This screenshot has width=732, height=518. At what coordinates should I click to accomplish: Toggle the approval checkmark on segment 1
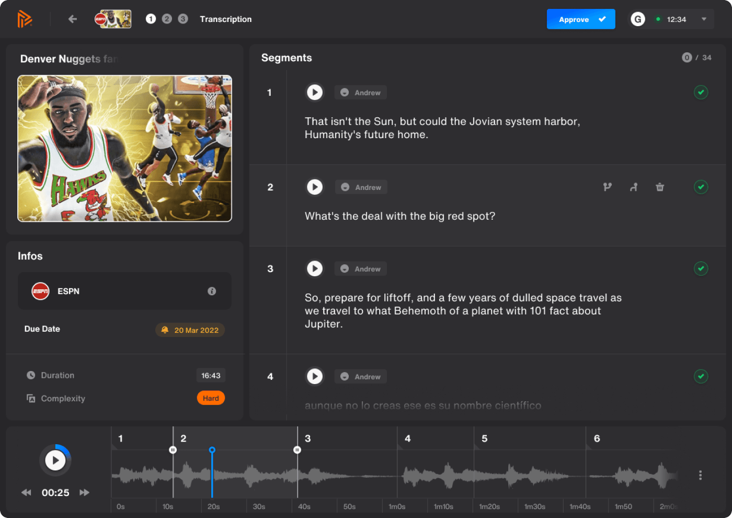pos(701,93)
